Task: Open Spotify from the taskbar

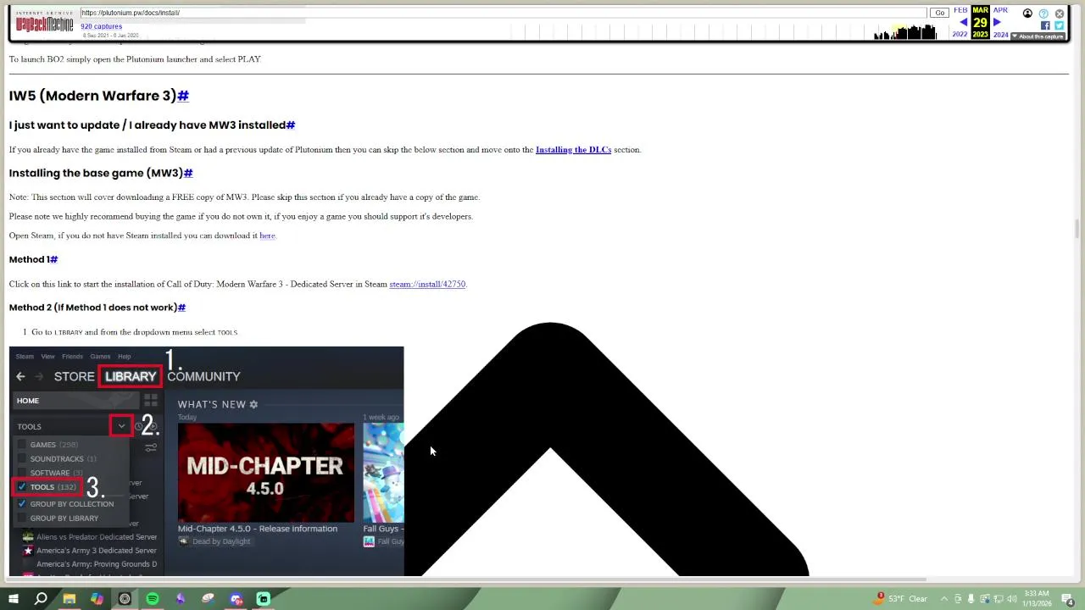Action: tap(153, 599)
